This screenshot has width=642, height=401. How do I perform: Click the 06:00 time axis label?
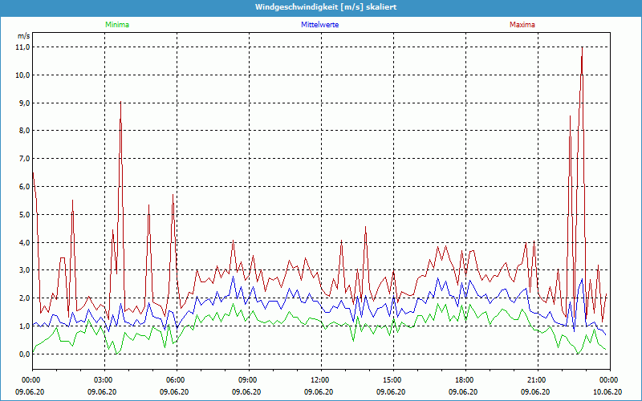tap(177, 380)
